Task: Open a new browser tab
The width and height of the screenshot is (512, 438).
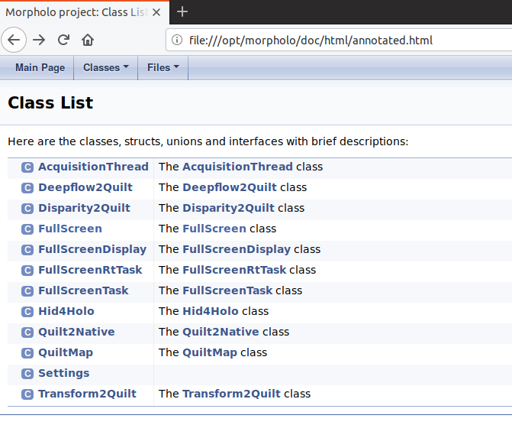Action: (182, 11)
